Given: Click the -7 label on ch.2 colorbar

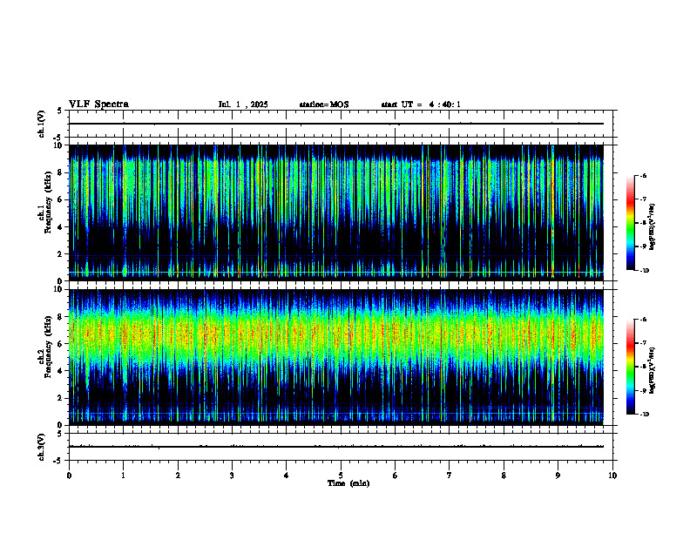Looking at the screenshot, I should click(x=643, y=343).
